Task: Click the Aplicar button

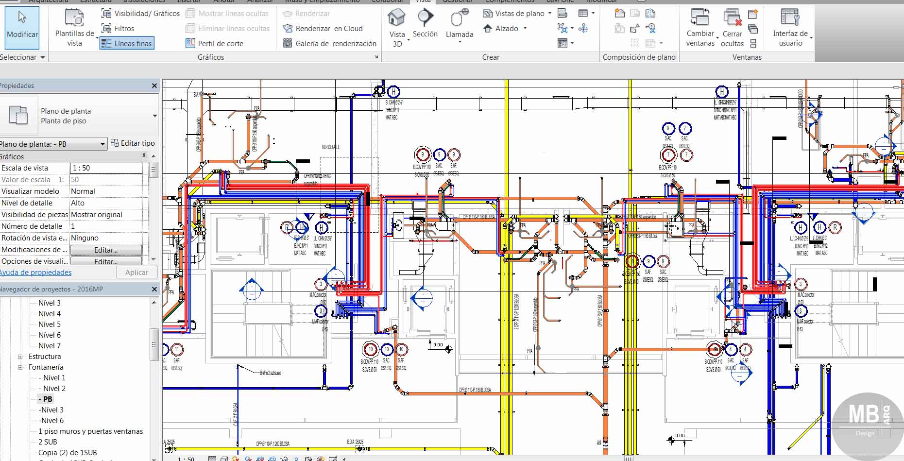Action: [x=136, y=273]
